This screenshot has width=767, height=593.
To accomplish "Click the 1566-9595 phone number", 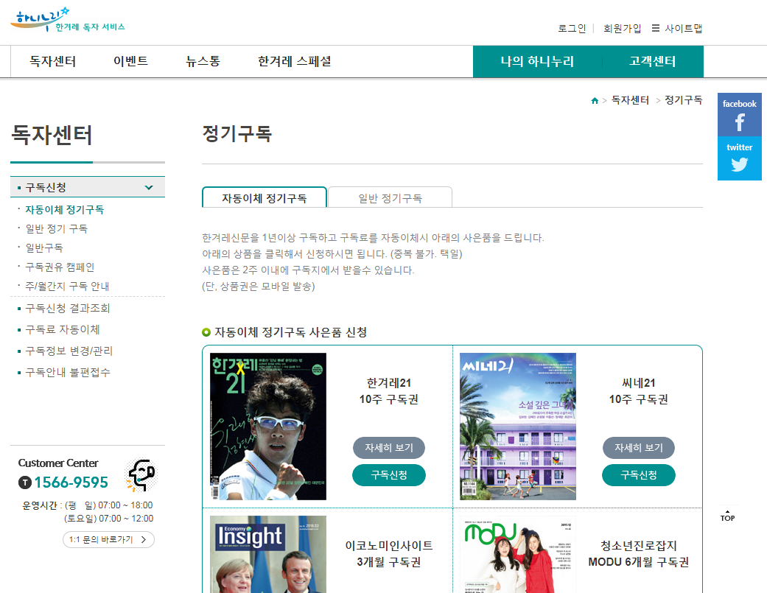I will 71,483.
